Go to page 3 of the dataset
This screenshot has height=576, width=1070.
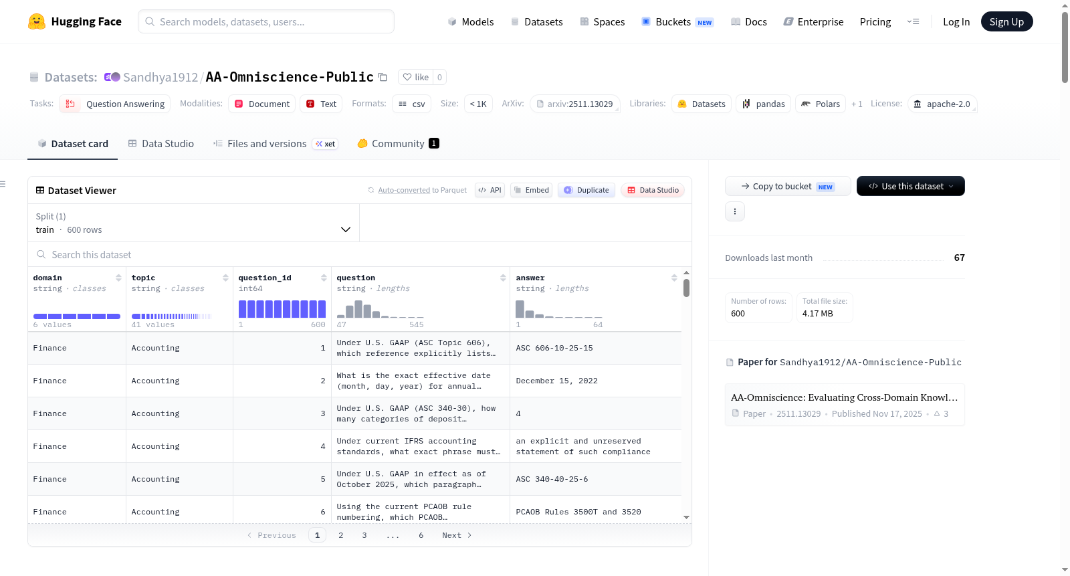pyautogui.click(x=364, y=535)
